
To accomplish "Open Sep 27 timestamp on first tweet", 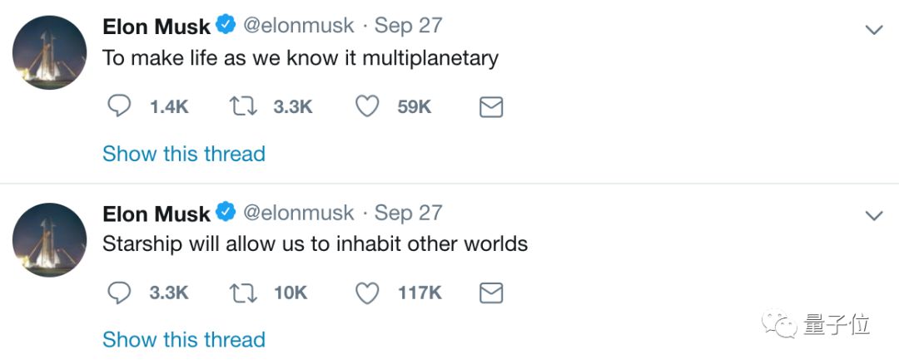I will [x=408, y=26].
